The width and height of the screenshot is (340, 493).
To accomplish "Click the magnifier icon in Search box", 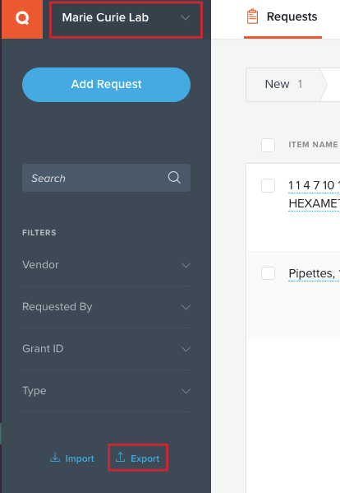I will click(x=174, y=178).
